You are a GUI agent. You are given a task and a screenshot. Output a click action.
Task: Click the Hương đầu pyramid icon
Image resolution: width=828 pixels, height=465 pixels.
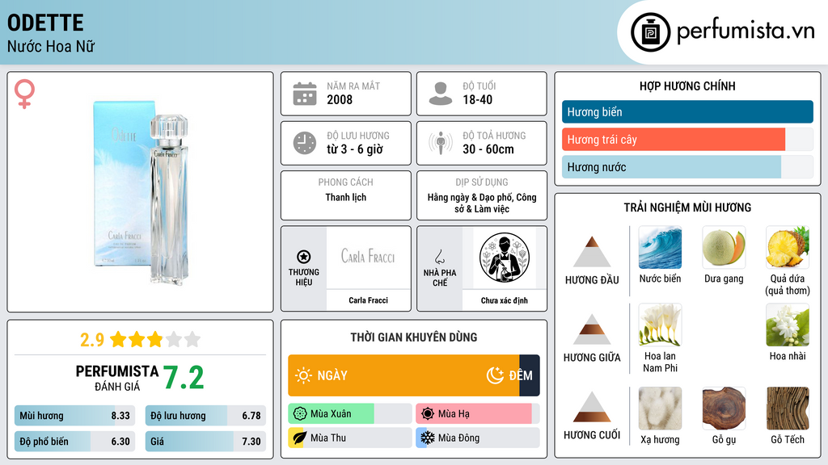pos(592,252)
